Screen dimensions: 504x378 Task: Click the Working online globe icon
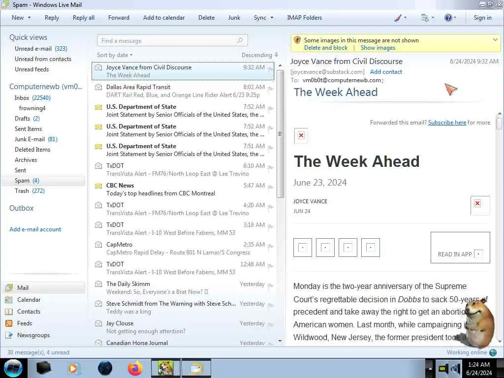493,352
